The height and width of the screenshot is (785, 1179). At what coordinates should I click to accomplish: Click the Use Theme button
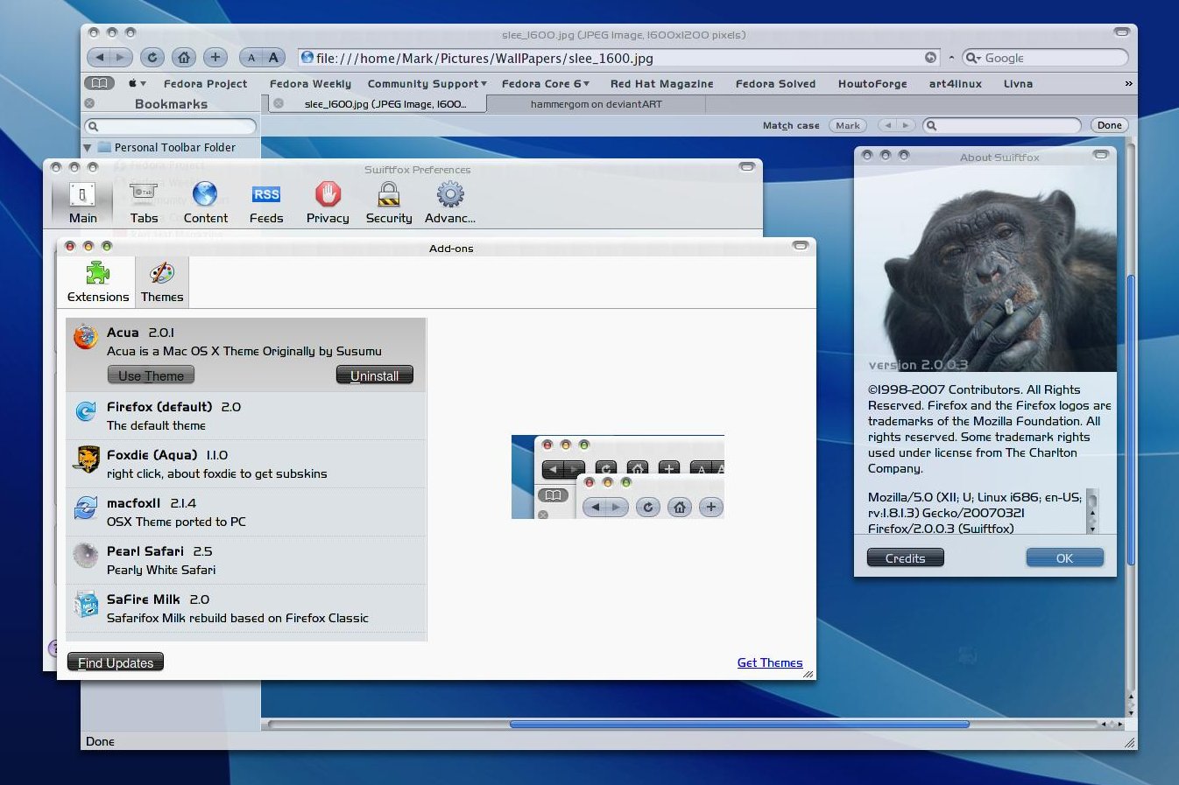point(151,375)
